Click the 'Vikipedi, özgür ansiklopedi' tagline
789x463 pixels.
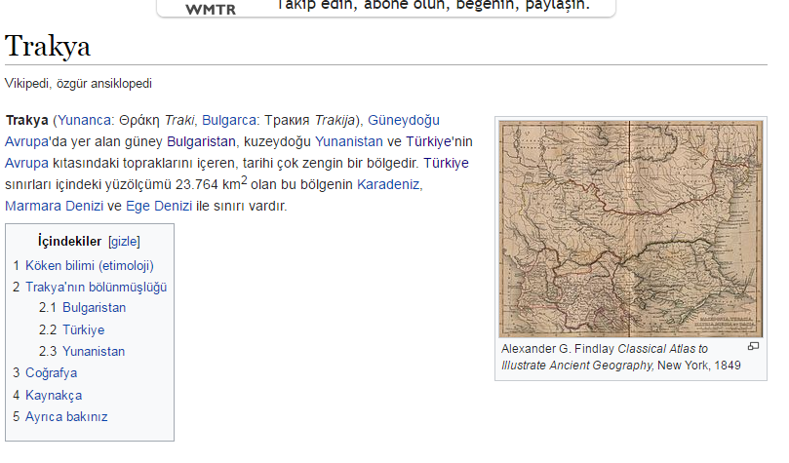(78, 84)
